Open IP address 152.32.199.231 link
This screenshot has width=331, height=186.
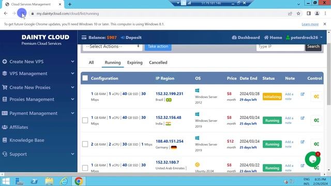click(x=170, y=94)
